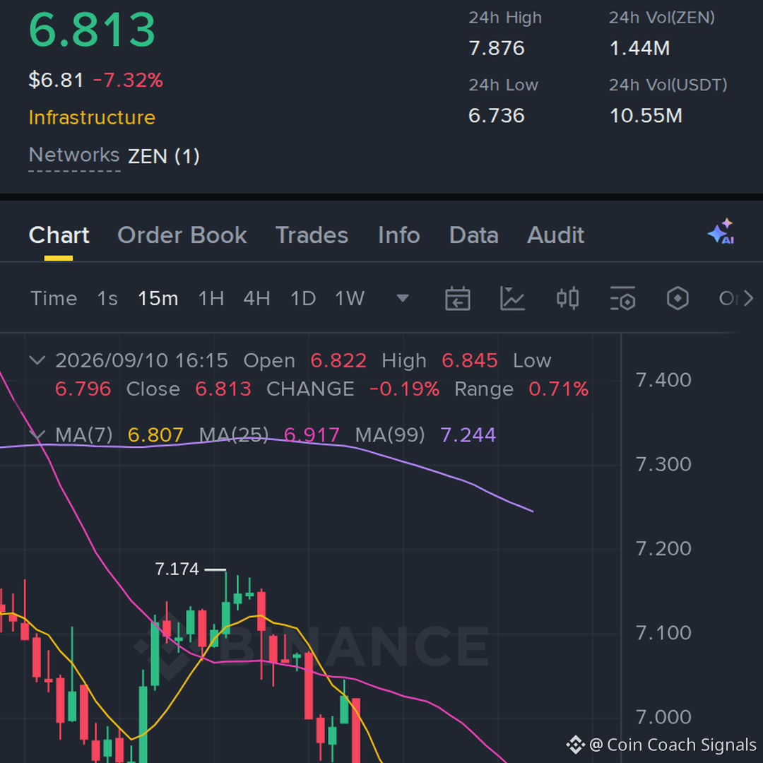Select the 1s time interval
763x763 pixels.
[x=107, y=298]
